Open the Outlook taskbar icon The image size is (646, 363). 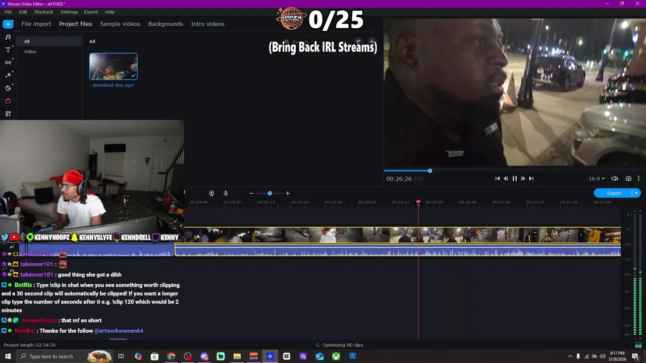319,356
